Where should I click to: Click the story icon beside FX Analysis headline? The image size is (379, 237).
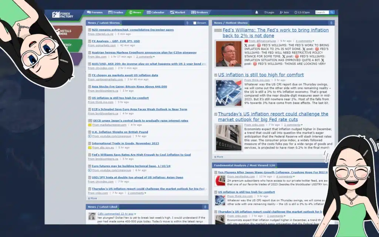[90, 41]
